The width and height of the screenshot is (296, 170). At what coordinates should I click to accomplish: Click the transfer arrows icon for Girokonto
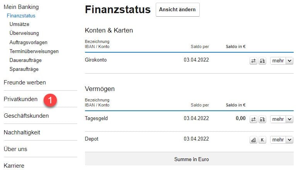[253, 61]
